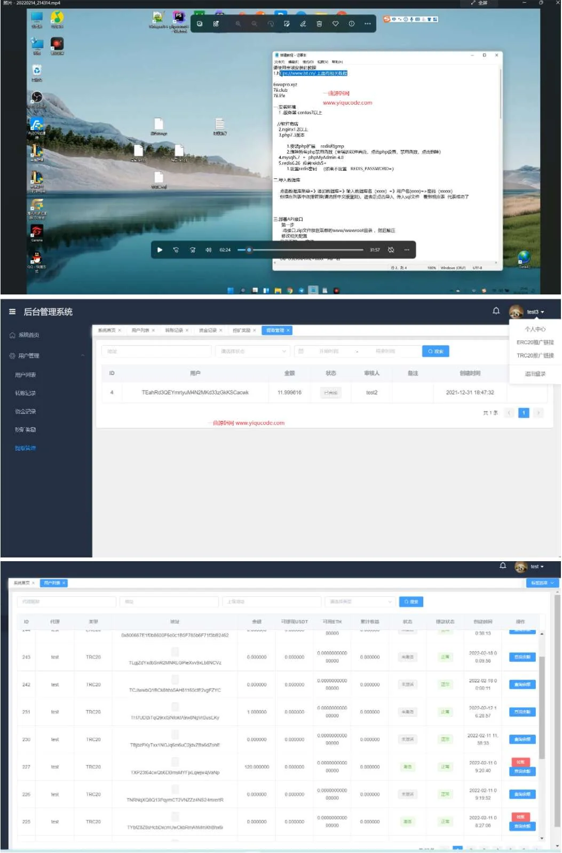Collapse the 用户管理 sidebar section
Screen dimensions: 562x853
coord(83,356)
